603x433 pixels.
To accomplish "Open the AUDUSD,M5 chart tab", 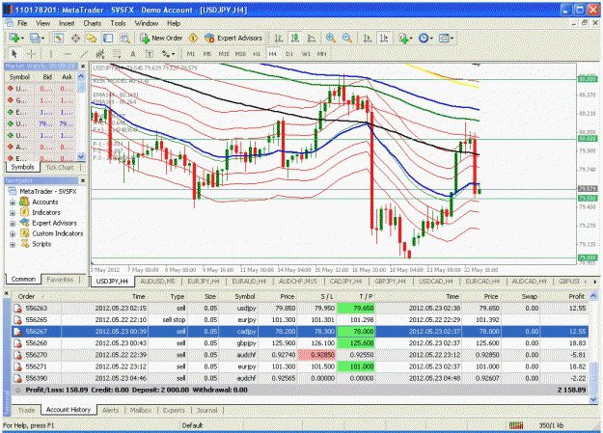I will coord(157,282).
